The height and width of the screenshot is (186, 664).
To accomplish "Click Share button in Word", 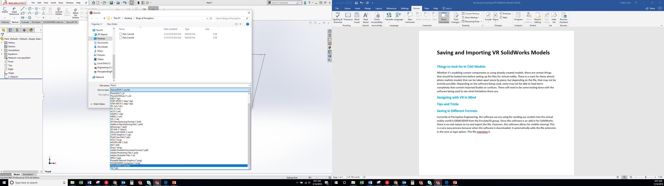I will point(650,8).
